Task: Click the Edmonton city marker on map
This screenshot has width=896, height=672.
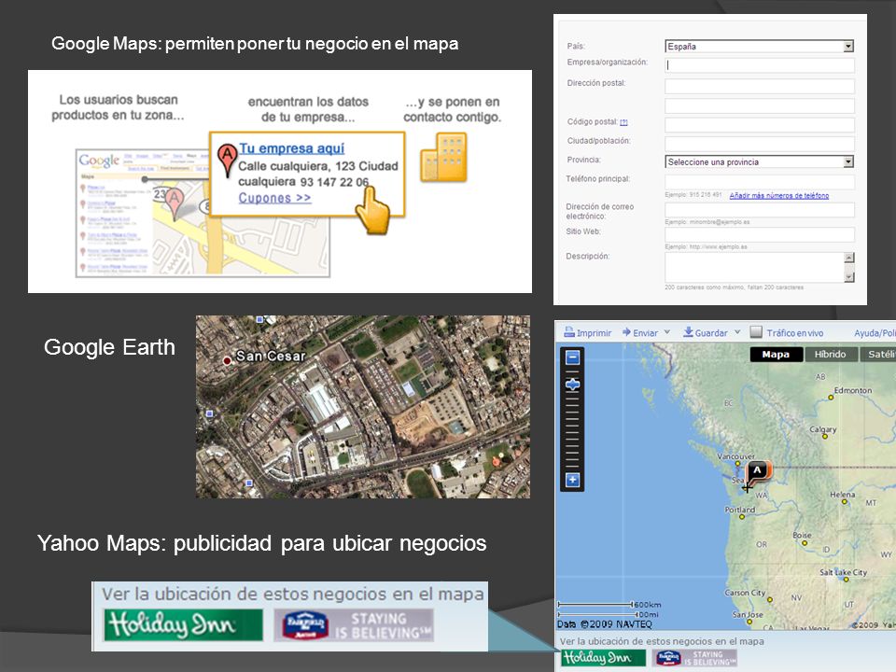Action: [x=831, y=398]
